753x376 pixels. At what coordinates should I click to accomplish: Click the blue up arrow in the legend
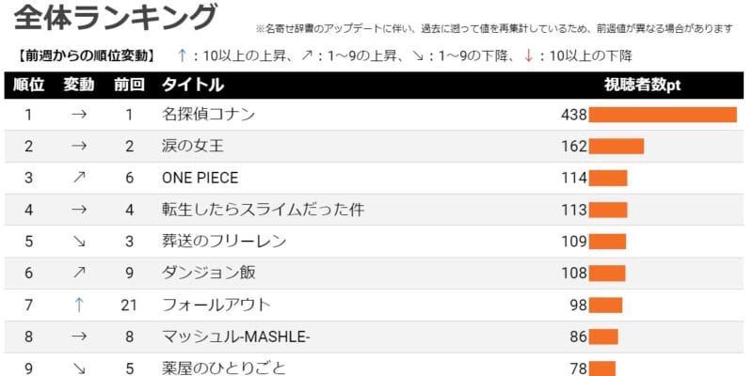coord(182,56)
